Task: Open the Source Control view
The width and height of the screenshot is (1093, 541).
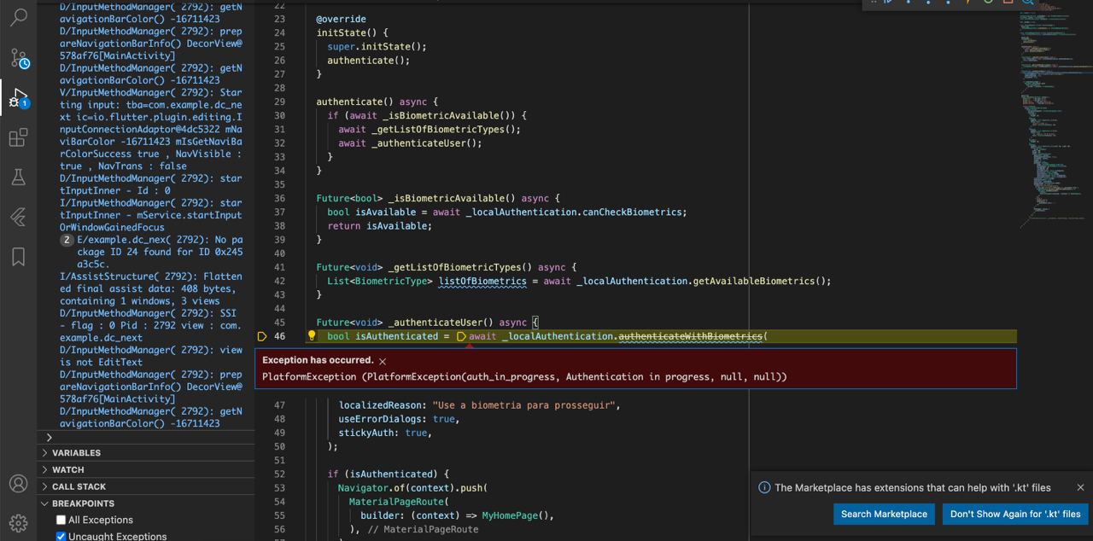Action: (x=18, y=57)
